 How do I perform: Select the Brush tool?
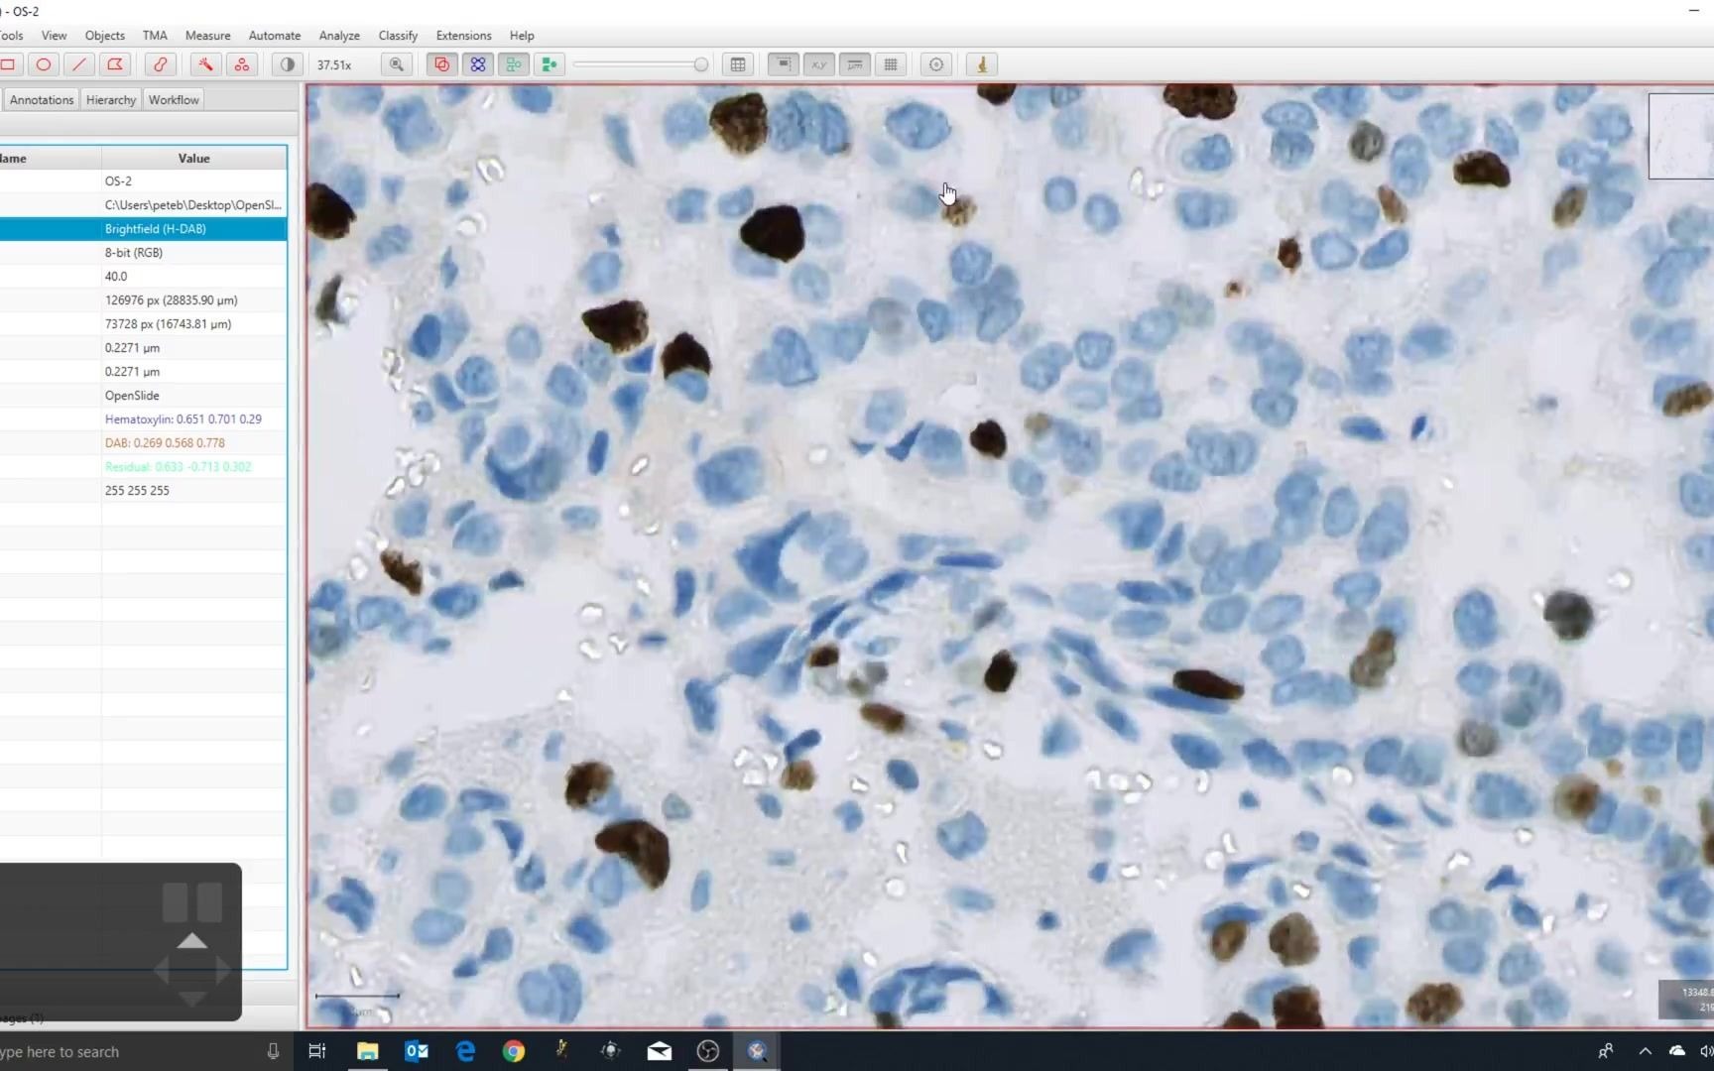160,64
